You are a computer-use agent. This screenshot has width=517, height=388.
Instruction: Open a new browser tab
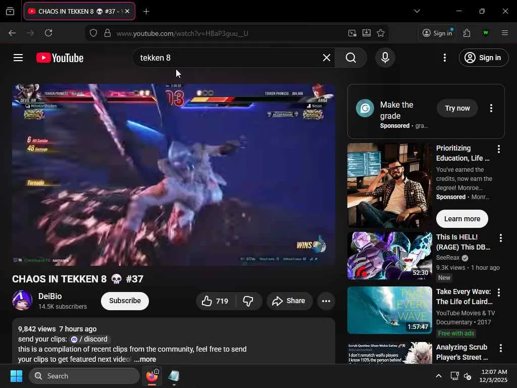146,12
